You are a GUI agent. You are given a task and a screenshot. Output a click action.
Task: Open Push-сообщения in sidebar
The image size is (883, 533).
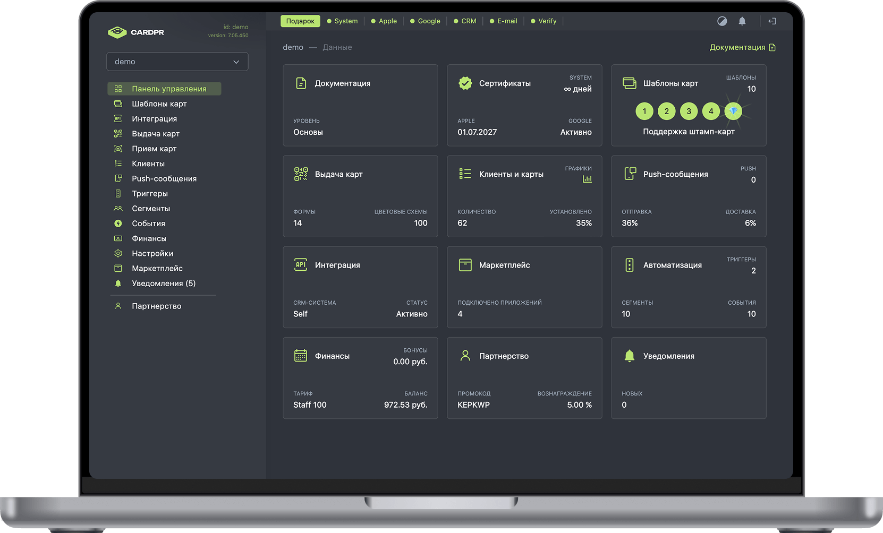(164, 178)
